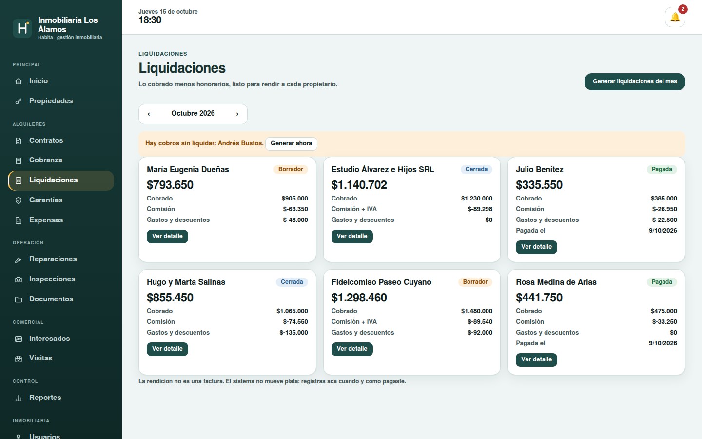Click Cerrada badge on Estudio Álvarez card
The width and height of the screenshot is (702, 439).
[476, 169]
